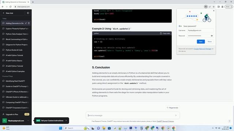Viewport: 234px width, 131px height.
Task: Bookmark this page with the star icon
Action: pos(214,7)
